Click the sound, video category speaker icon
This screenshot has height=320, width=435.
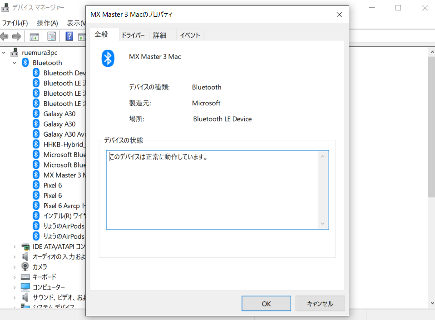click(x=25, y=297)
